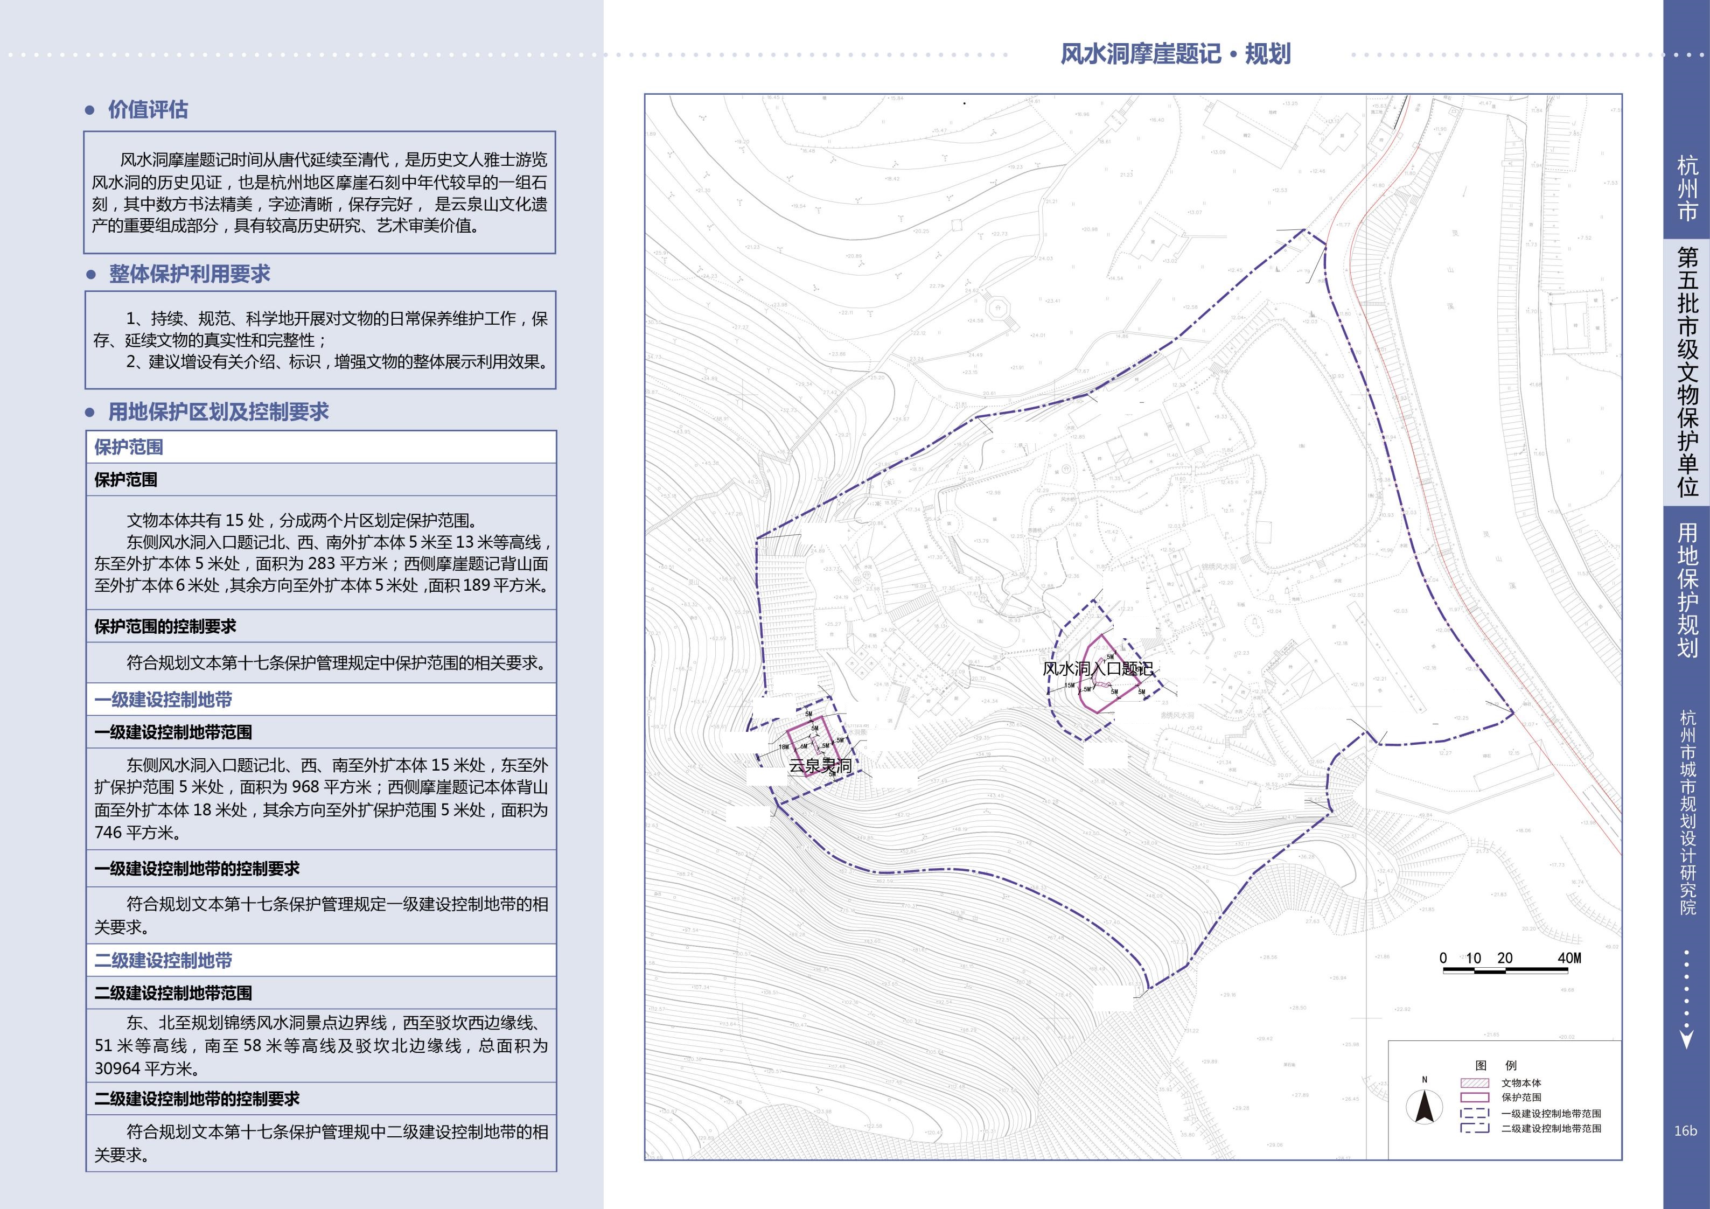Click the 用地保护规划 sidebar section
The height and width of the screenshot is (1209, 1710).
[1687, 590]
